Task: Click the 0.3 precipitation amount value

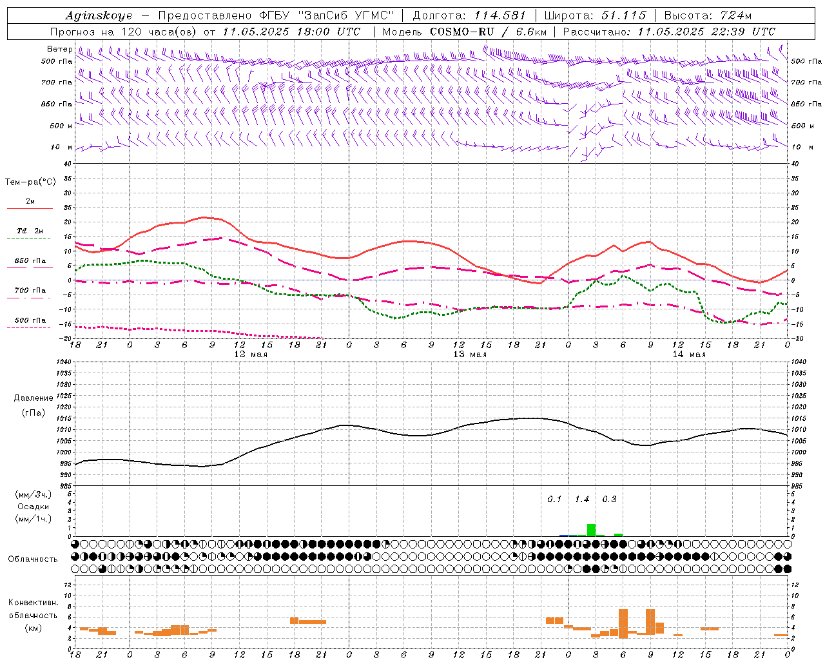Action: (609, 500)
